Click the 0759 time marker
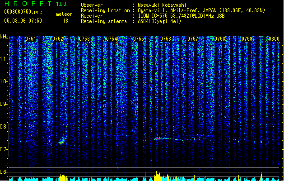The height and width of the screenshot is (181, 284). (247, 39)
